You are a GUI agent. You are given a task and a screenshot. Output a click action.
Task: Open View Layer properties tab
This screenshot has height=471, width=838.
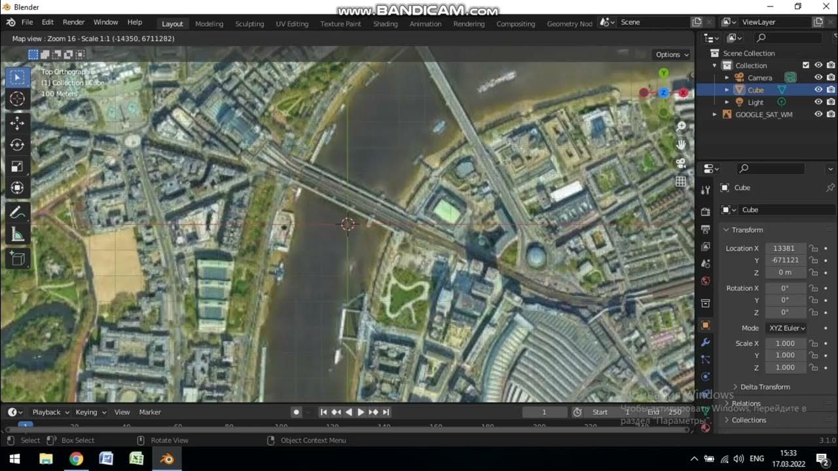(705, 247)
